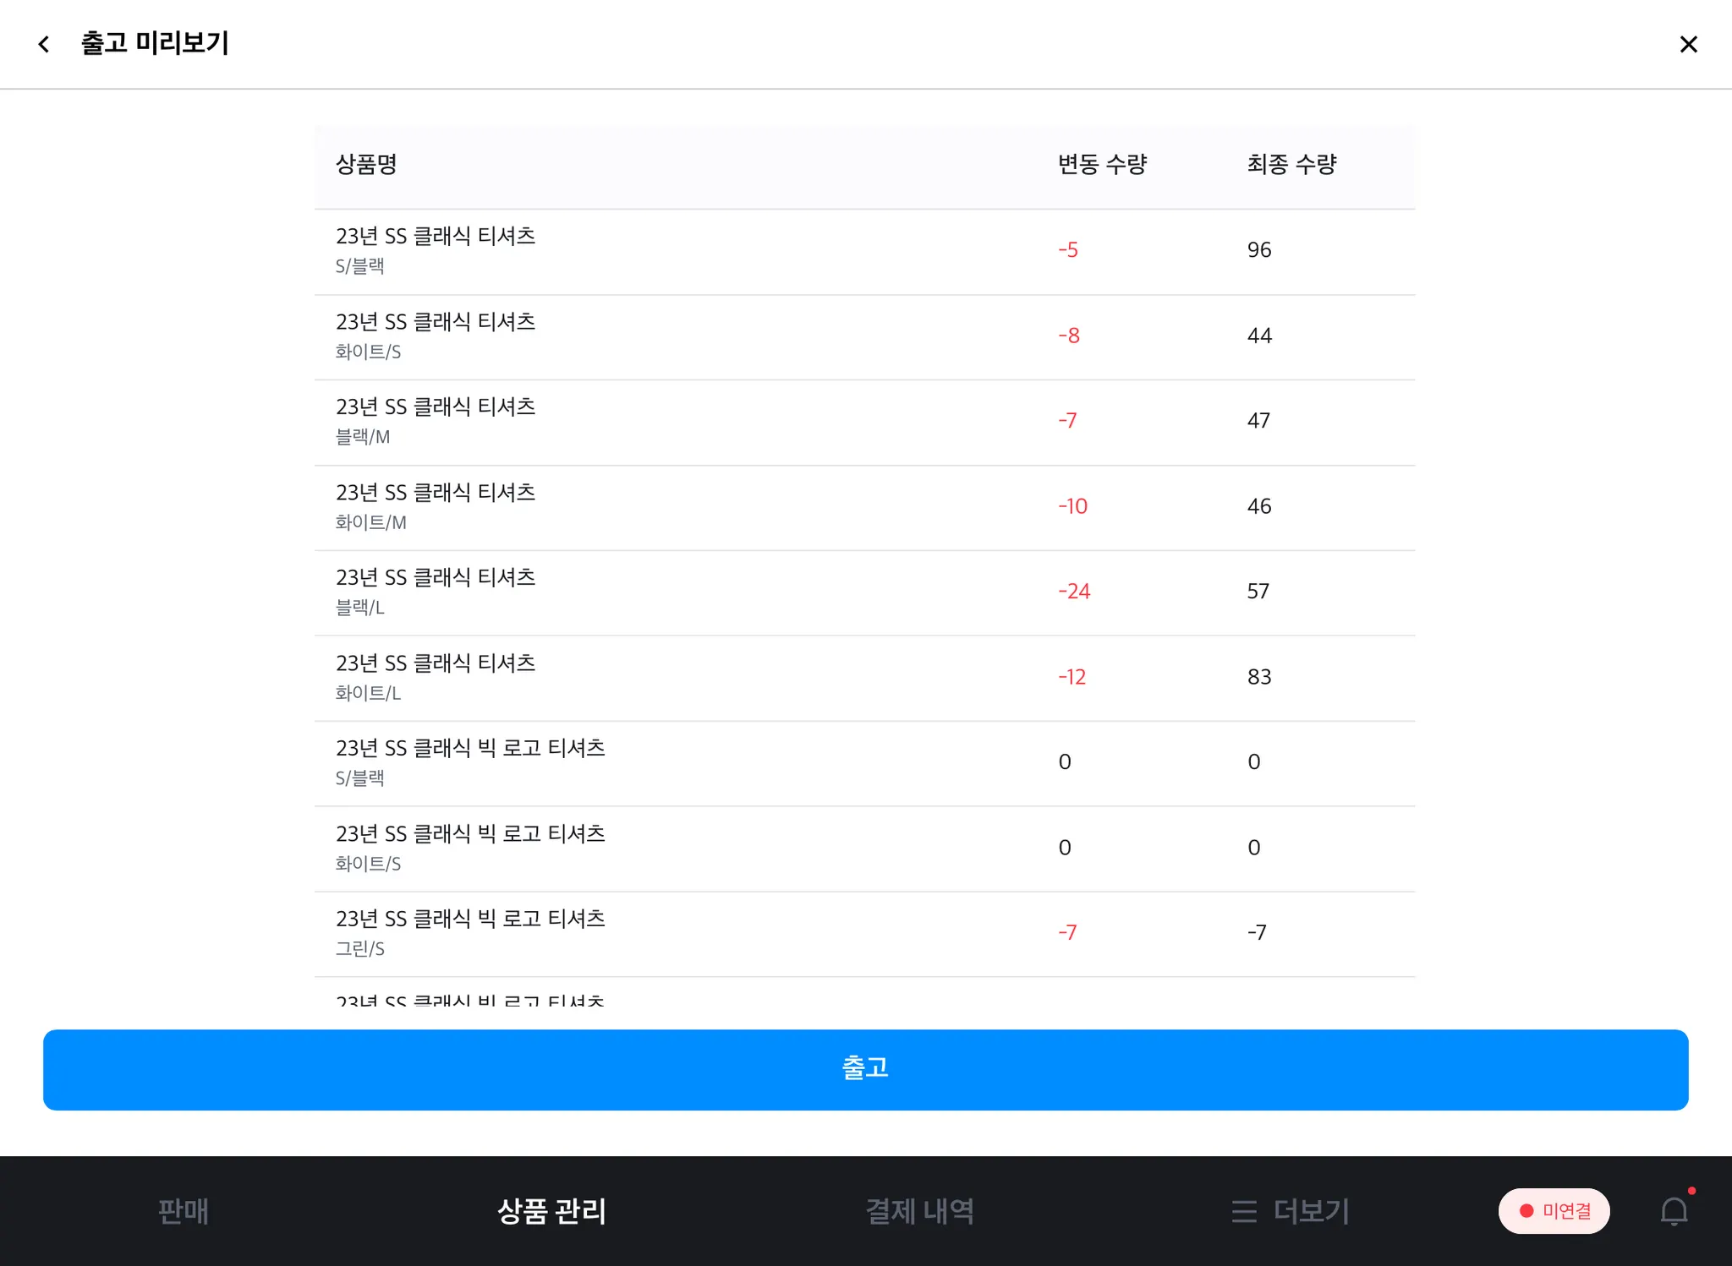Click the 최종 수량 column header
The width and height of the screenshot is (1732, 1266).
coord(1291,164)
